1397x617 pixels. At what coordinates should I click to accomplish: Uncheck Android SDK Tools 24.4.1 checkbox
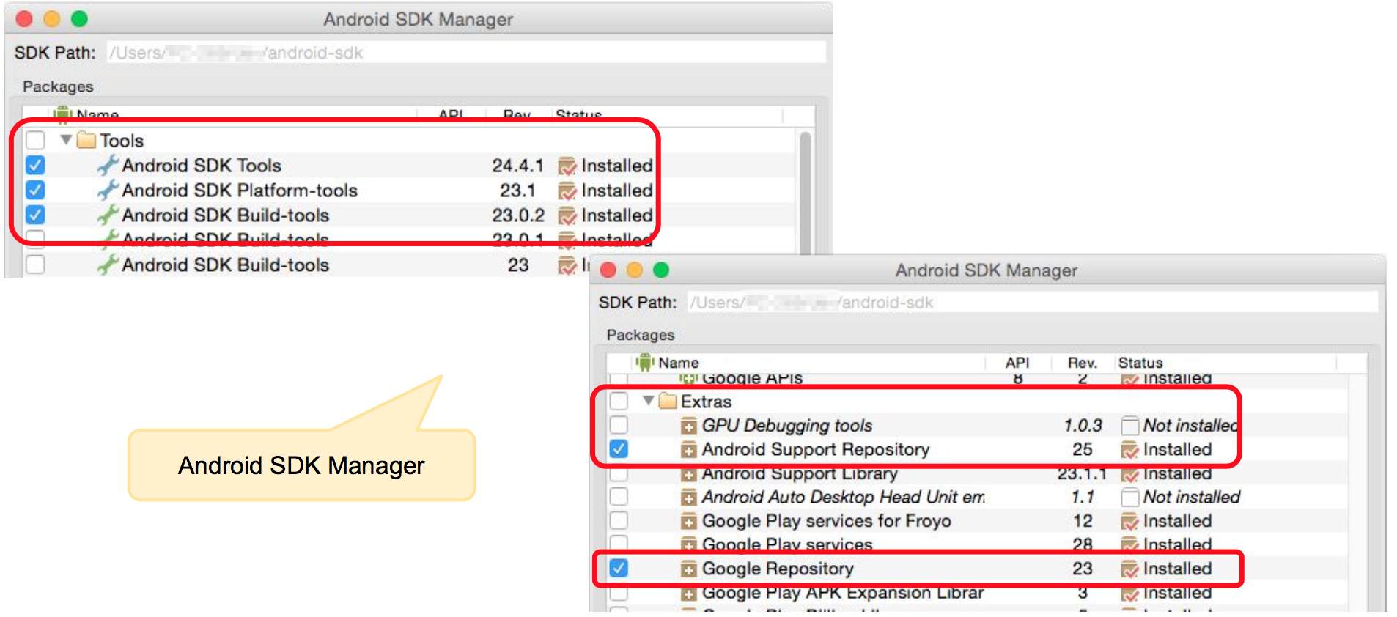35,165
